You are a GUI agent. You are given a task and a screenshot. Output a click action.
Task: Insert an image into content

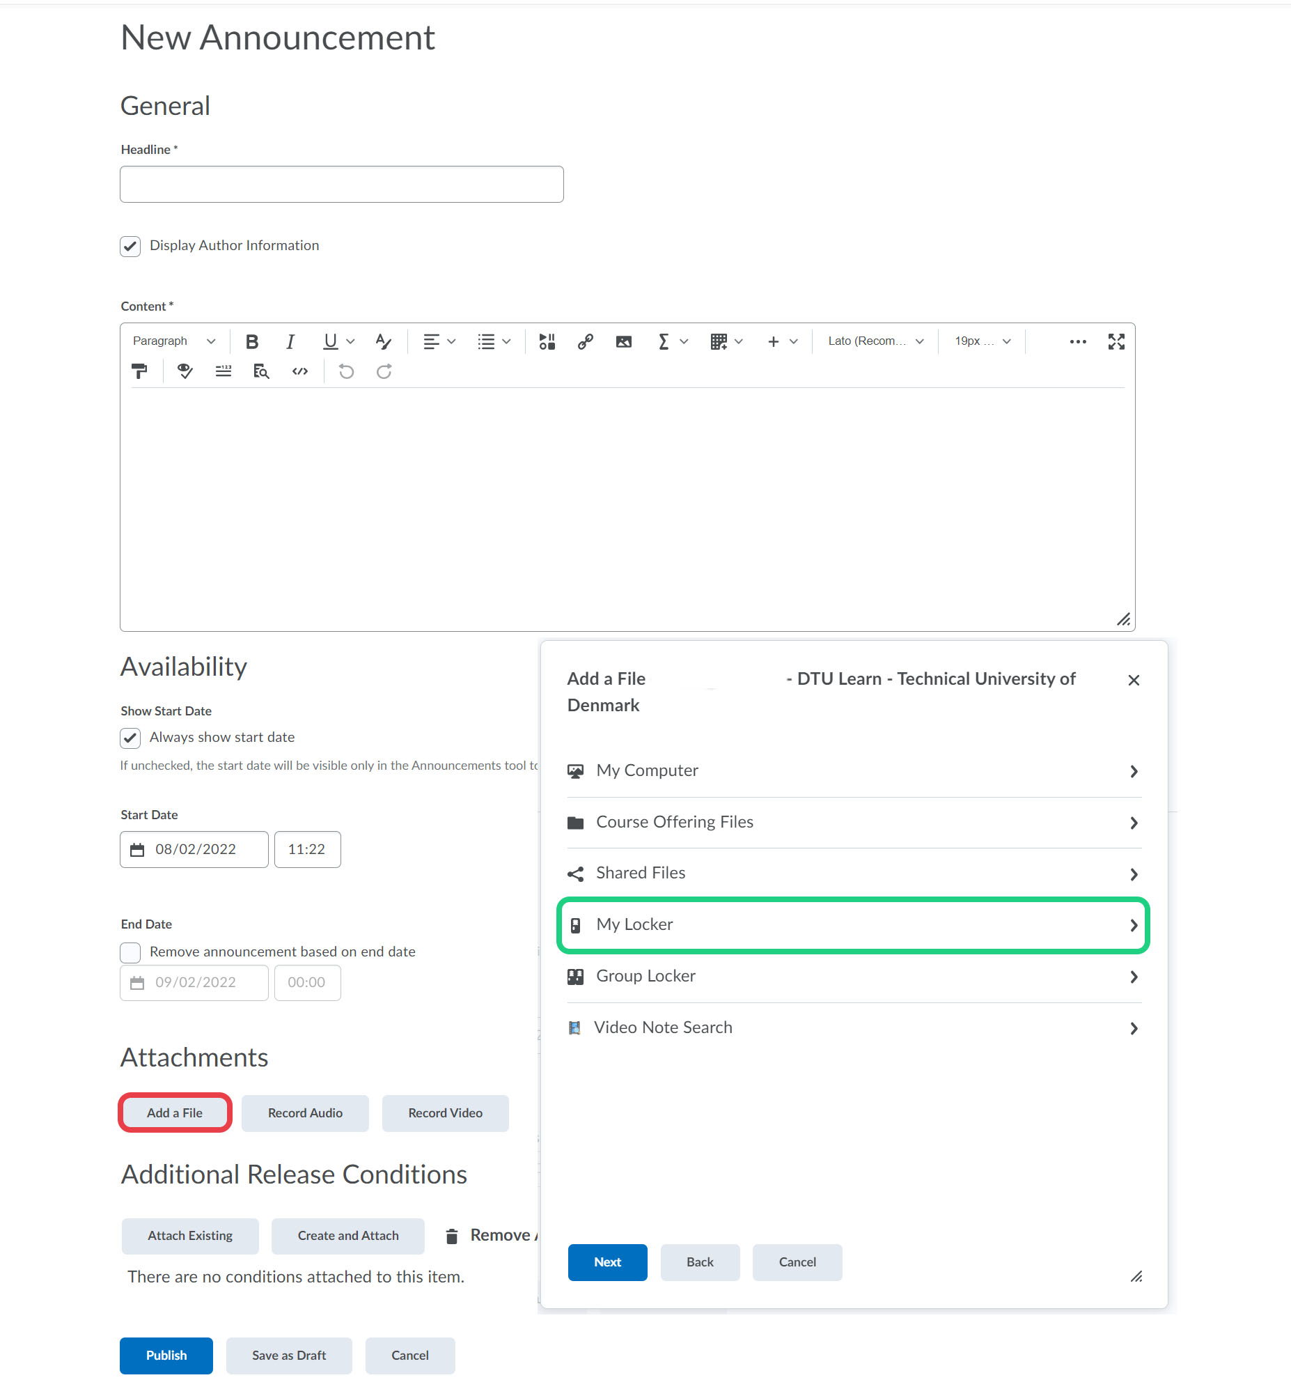tap(623, 341)
